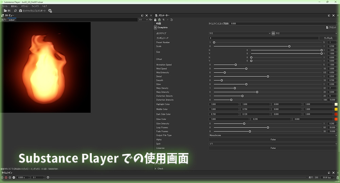Open the 書き出し menu
This screenshot has width=340, height=183.
pyautogui.click(x=14, y=6)
